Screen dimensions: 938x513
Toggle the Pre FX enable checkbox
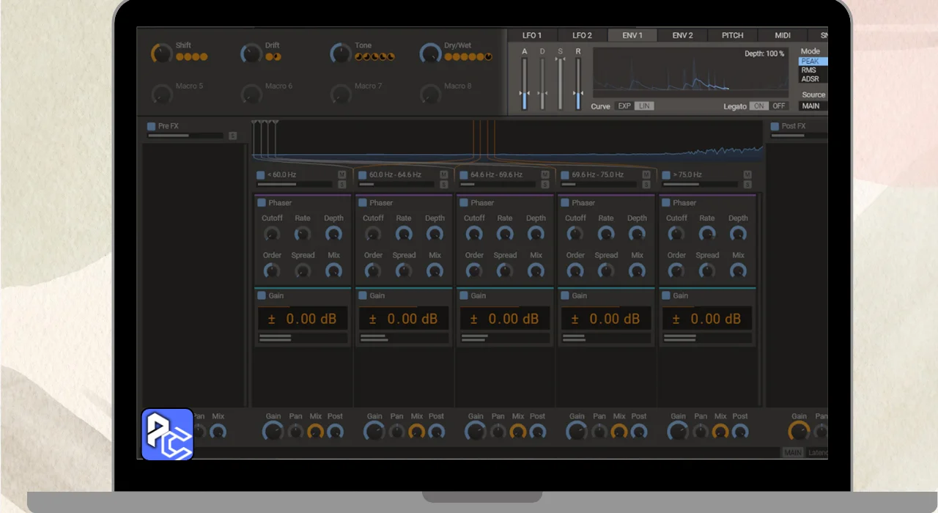152,126
